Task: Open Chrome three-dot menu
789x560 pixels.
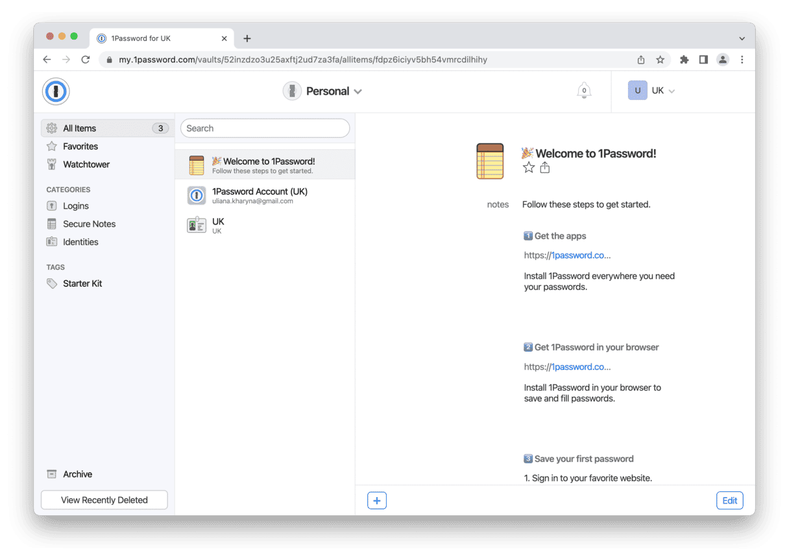Action: tap(742, 60)
